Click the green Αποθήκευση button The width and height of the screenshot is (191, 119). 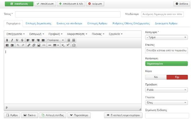(x=19, y=4)
